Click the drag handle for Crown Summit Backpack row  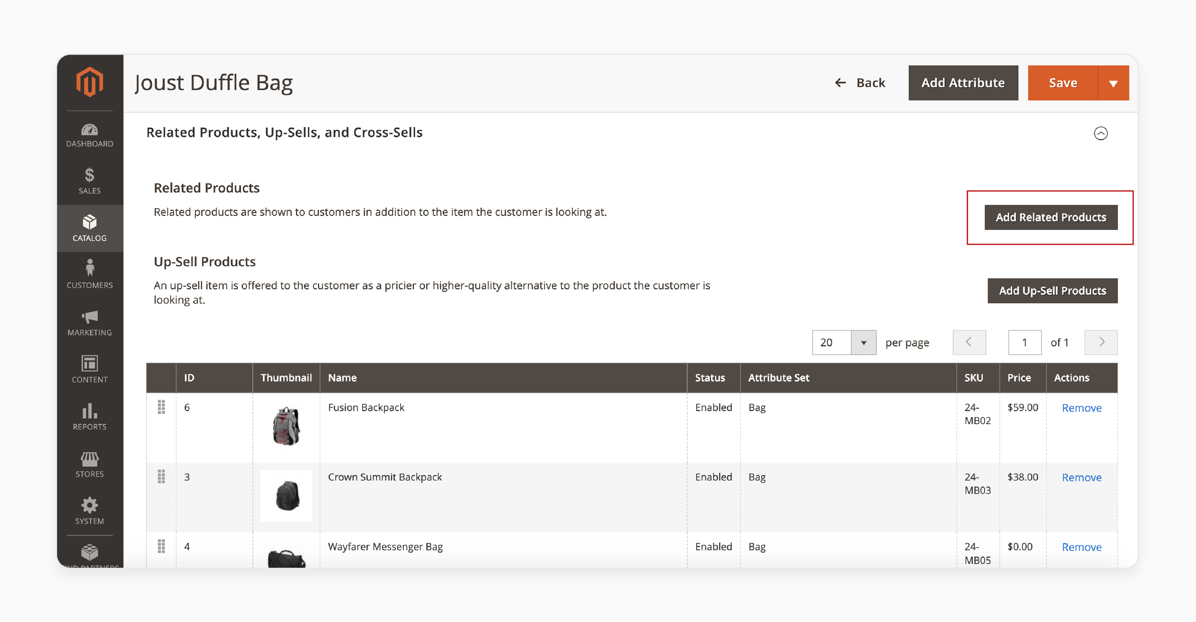(x=161, y=477)
